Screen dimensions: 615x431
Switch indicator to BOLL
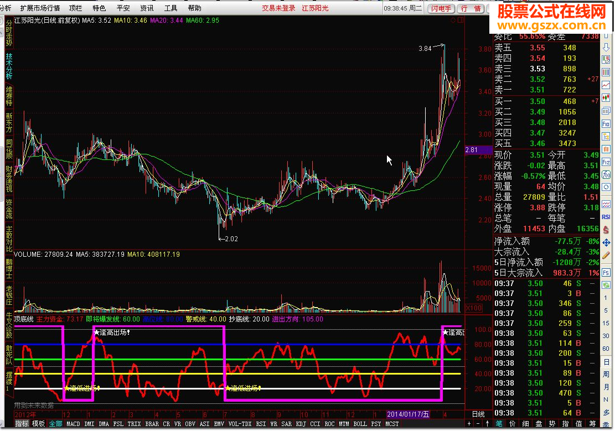(360, 424)
